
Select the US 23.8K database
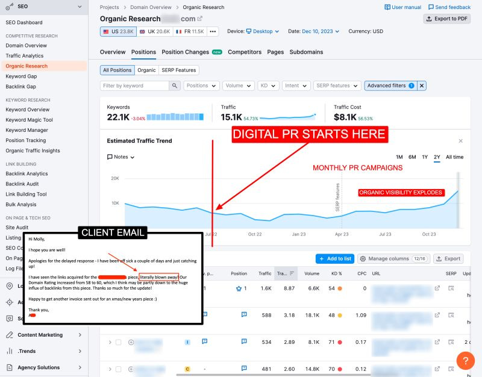(x=118, y=31)
